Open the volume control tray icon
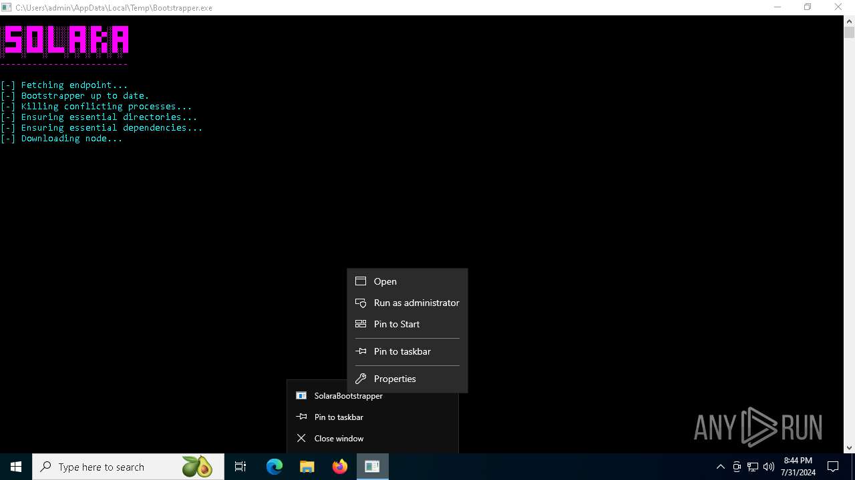Viewport: 855px width, 480px height. point(769,467)
